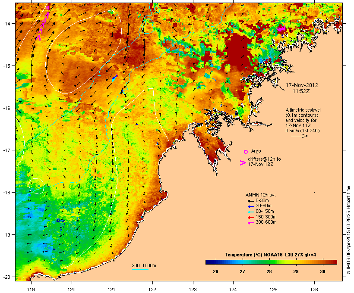Click the 17-Nov 12Z drifter text
Screen dimensions: 354x293
[x=260, y=164]
